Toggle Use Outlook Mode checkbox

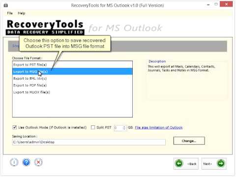[x=14, y=127]
